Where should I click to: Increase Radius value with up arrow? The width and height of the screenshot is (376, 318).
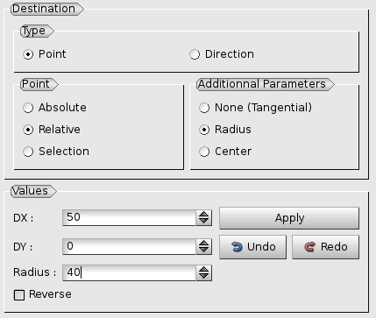coord(203,269)
